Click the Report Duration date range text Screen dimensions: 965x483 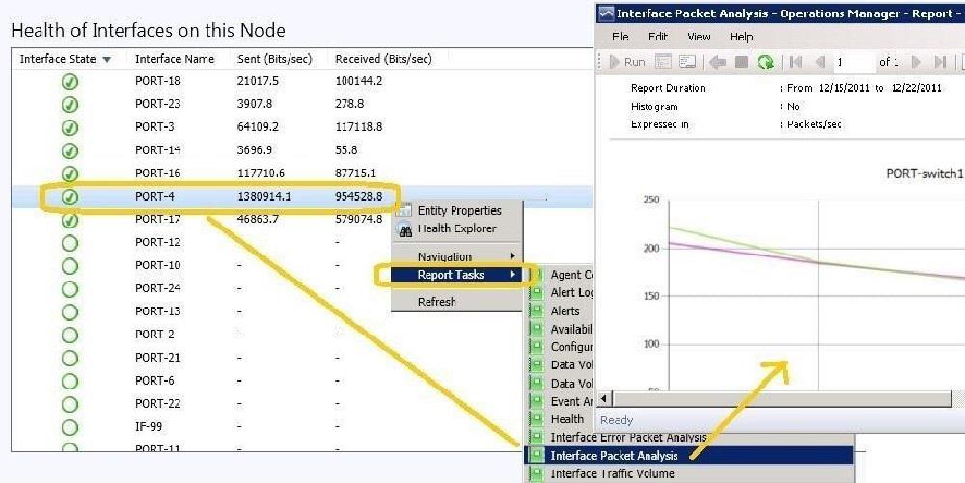tap(864, 88)
